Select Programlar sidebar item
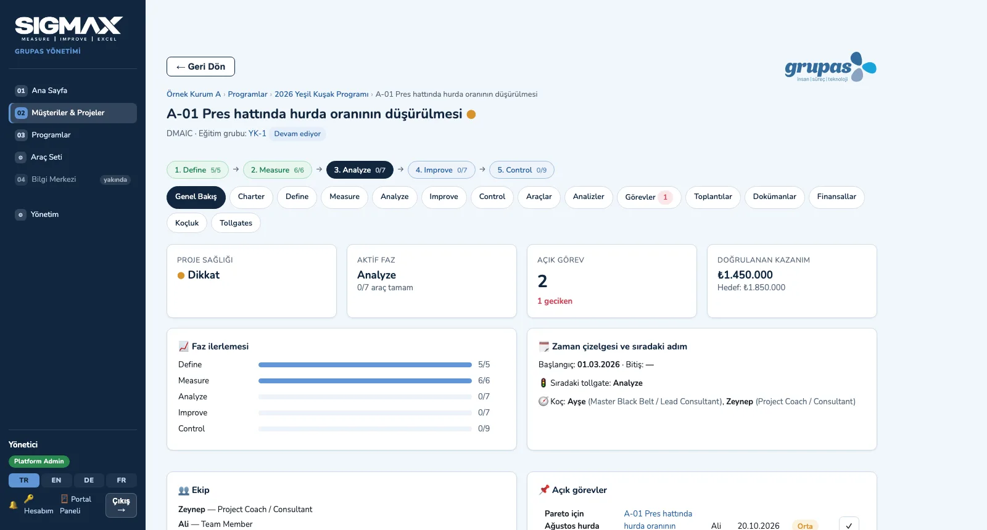 click(x=73, y=135)
